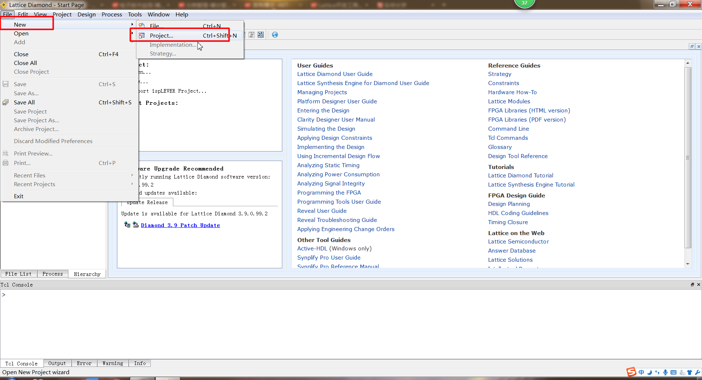Click the grid toolbar icon beside the globe
Viewport: 702px width, 380px height.
click(261, 35)
